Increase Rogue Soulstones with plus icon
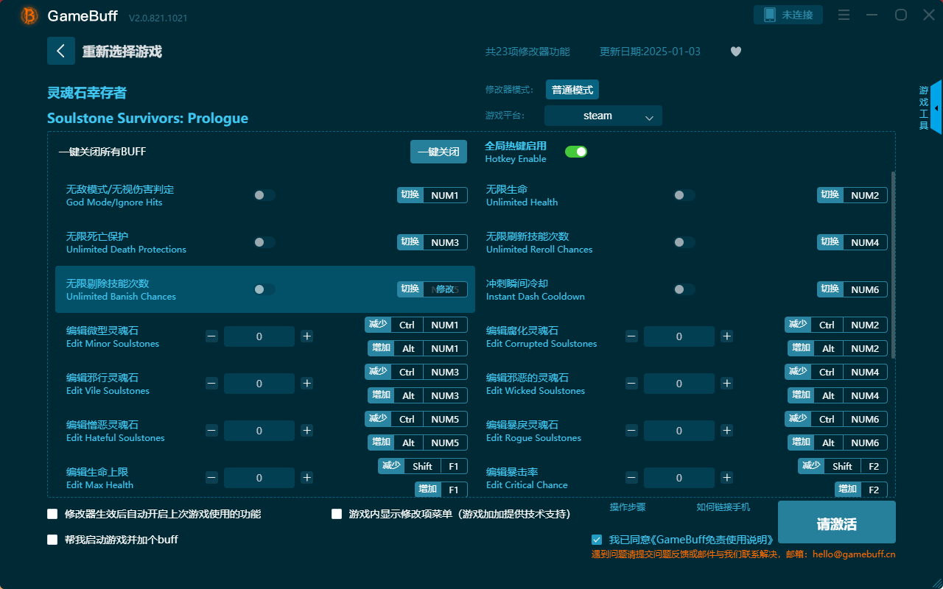This screenshot has height=589, width=943. point(727,431)
